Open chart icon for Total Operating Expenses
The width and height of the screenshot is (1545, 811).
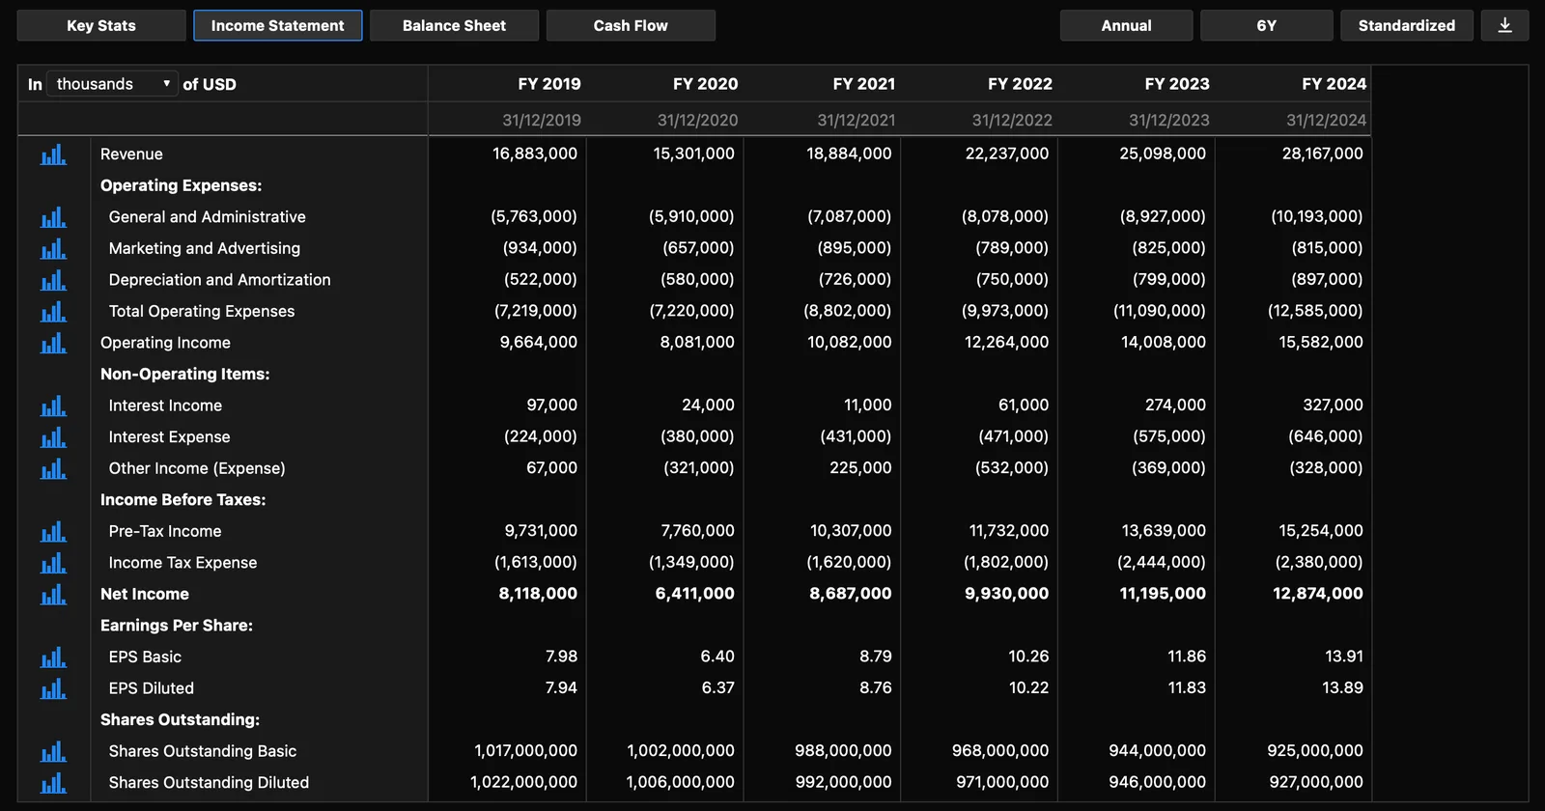click(x=53, y=312)
